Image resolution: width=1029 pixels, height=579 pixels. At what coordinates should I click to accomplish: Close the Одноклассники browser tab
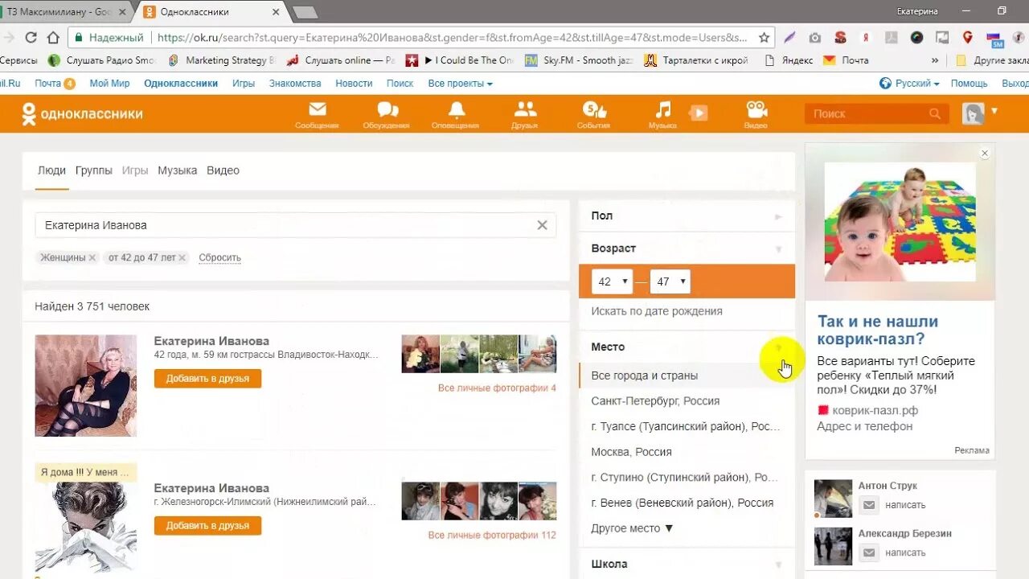click(276, 12)
